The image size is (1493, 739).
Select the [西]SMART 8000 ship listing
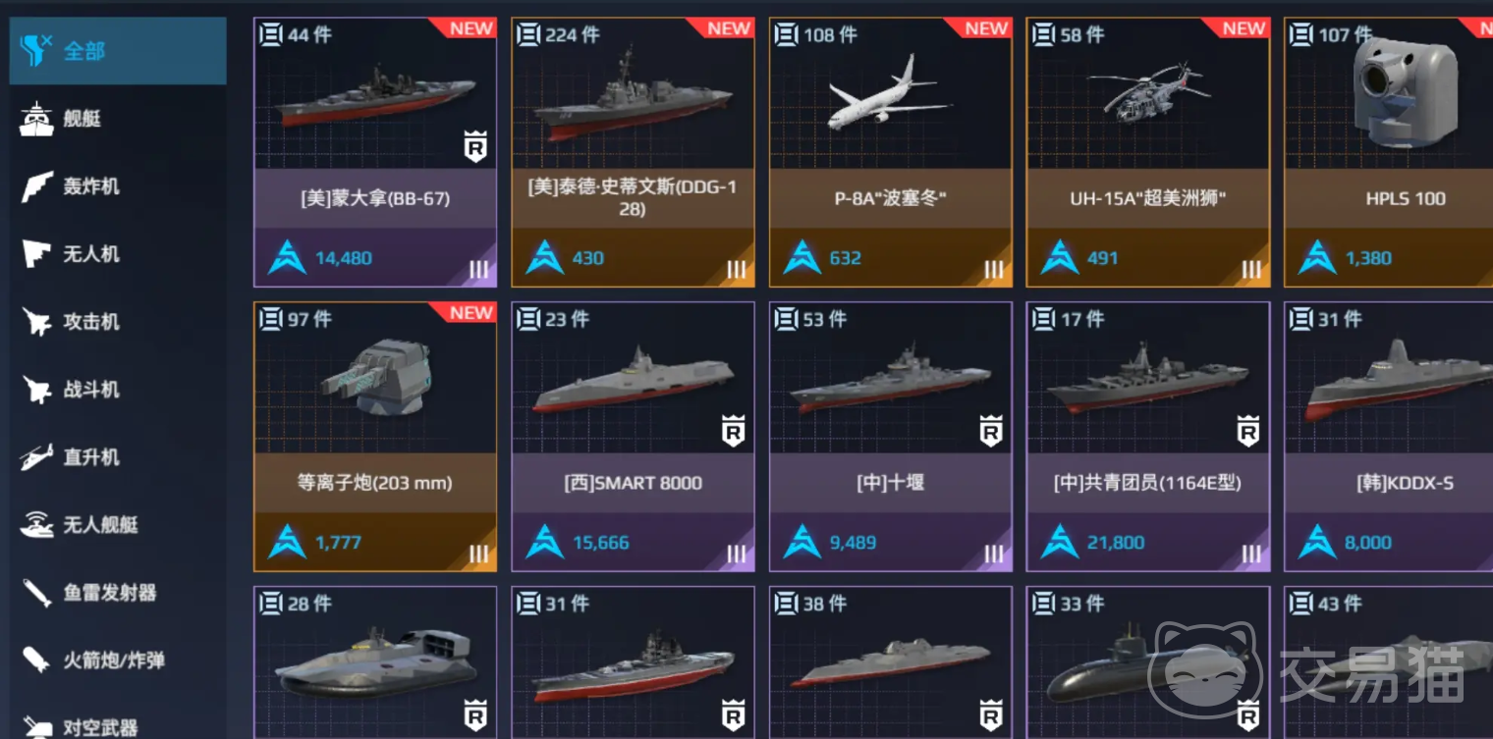pos(633,437)
